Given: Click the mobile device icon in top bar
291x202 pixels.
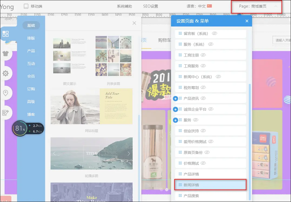Looking at the screenshot, I should pos(26,6).
